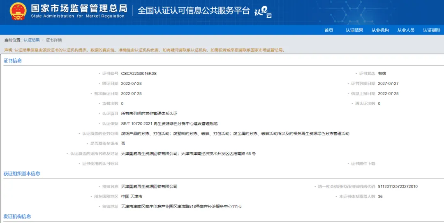Viewport: 444px width, 223px height.
Task: Click the 获证组织基本信息 section heading
Action: [22, 174]
